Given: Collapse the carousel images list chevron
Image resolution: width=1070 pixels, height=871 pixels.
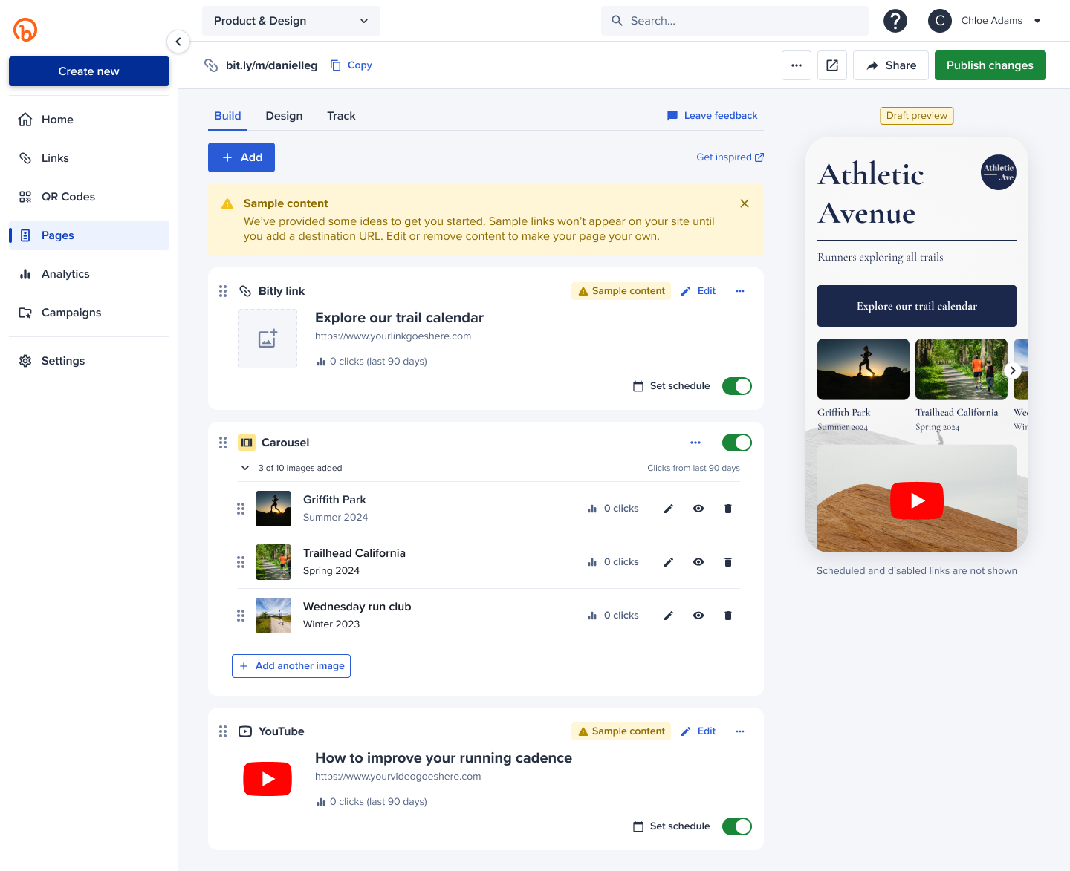Looking at the screenshot, I should [x=245, y=468].
